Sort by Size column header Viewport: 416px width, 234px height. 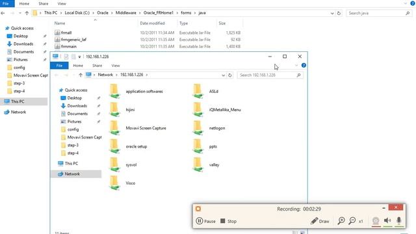222,23
